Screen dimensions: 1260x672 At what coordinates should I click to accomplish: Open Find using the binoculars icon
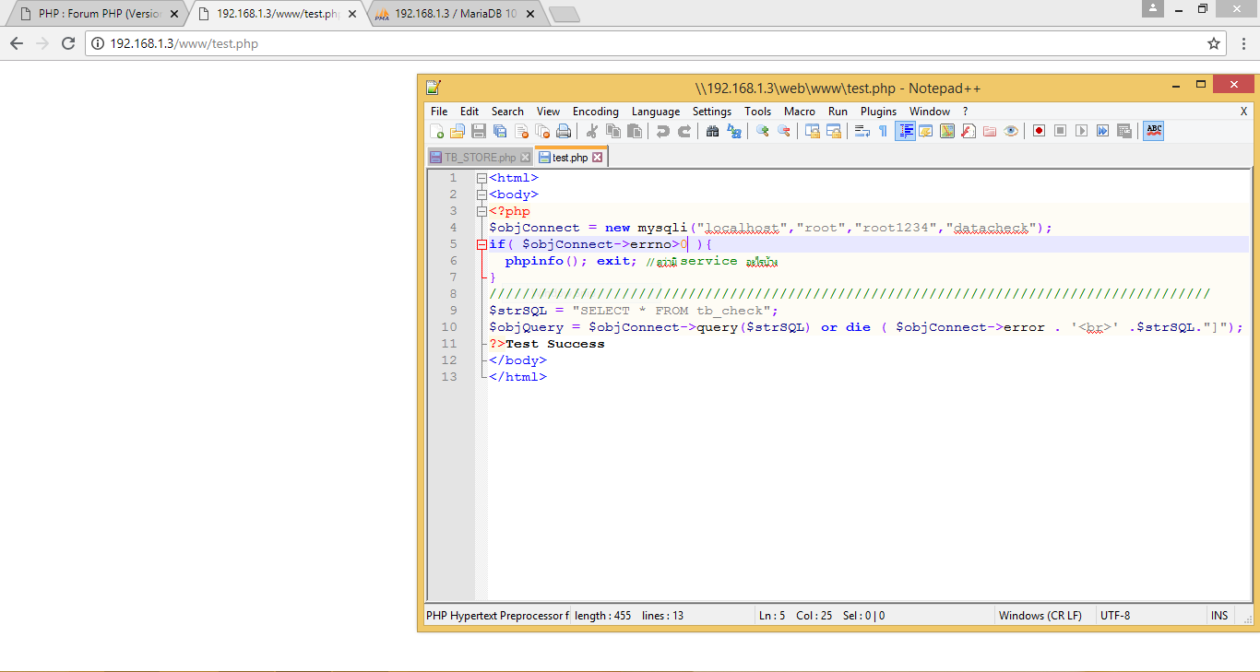712,131
